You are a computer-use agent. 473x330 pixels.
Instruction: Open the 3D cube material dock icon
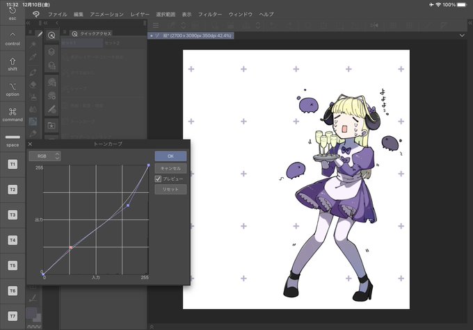click(x=51, y=52)
